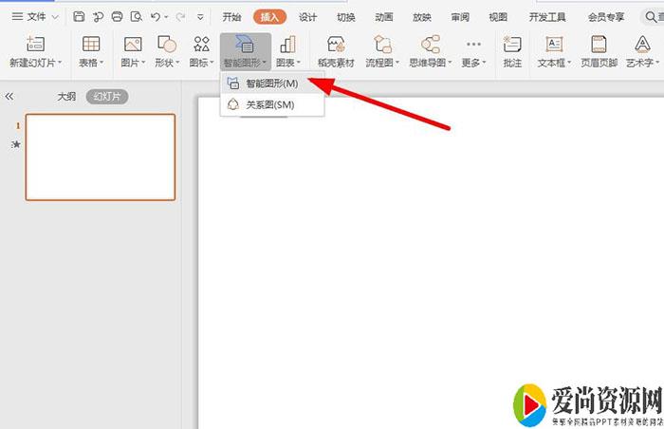Open the 开发工具 tab
The height and width of the screenshot is (429, 664).
click(x=547, y=17)
